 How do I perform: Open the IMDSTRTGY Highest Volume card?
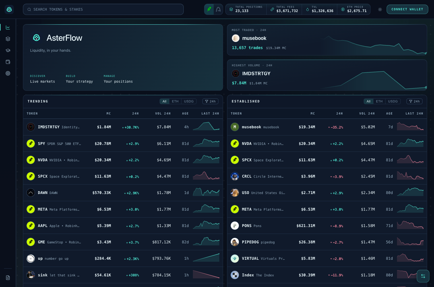327,75
